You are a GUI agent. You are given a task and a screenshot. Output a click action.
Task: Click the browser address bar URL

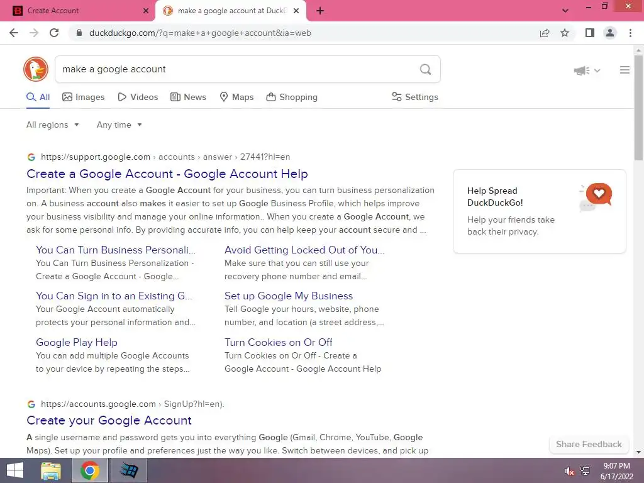[200, 33]
